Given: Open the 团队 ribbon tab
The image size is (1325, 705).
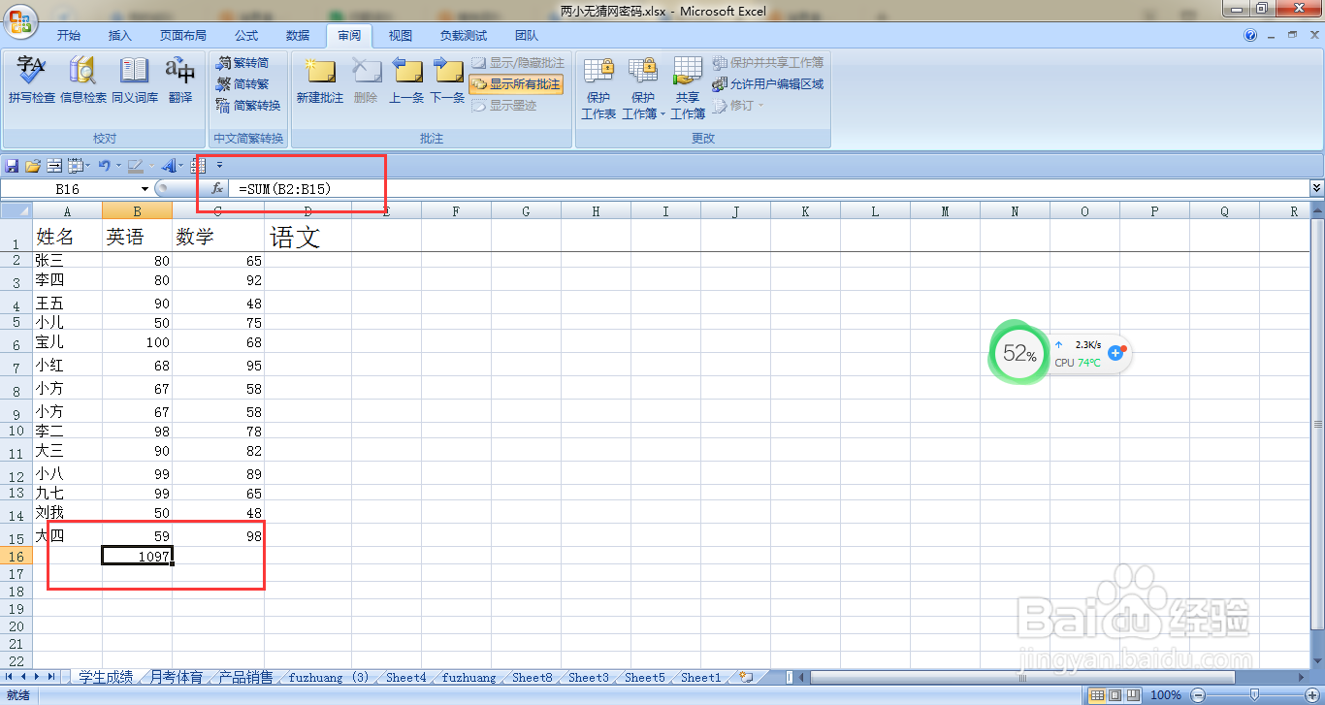Looking at the screenshot, I should click(x=527, y=35).
